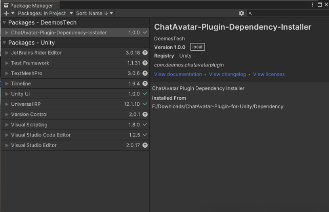Select the Version Control package
Image resolution: width=329 pixels, height=212 pixels.
tap(75, 114)
